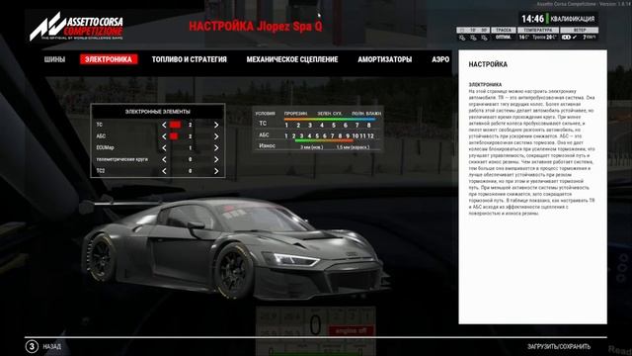The height and width of the screenshot is (356, 632).
Task: Click the red TC level bar
Action: [175, 125]
